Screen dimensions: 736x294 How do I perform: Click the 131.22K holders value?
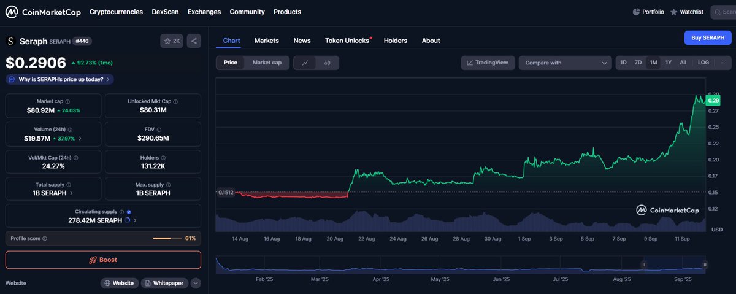(x=153, y=166)
